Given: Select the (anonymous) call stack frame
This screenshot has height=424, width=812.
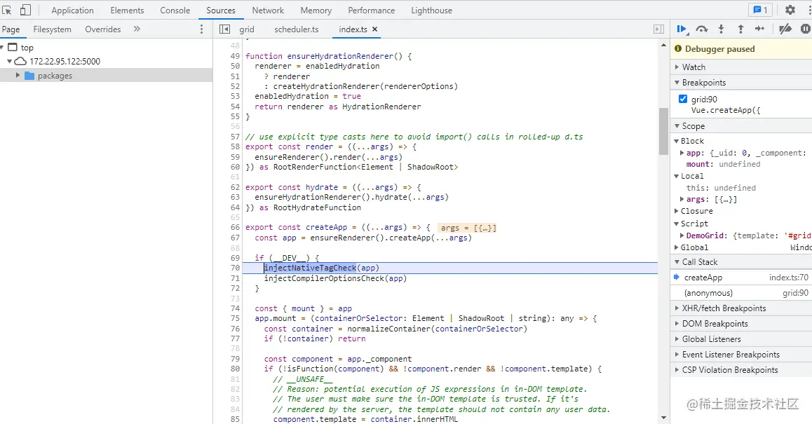Looking at the screenshot, I should coord(741,293).
